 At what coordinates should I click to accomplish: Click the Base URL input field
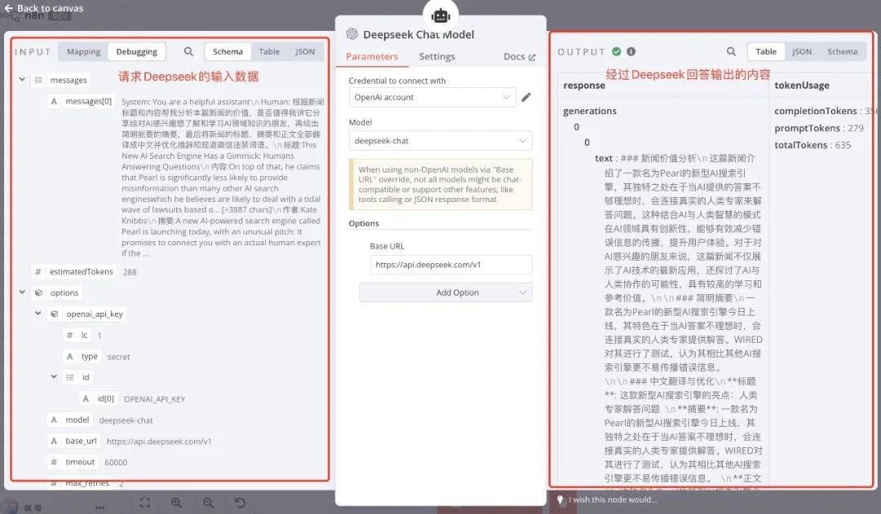451,265
